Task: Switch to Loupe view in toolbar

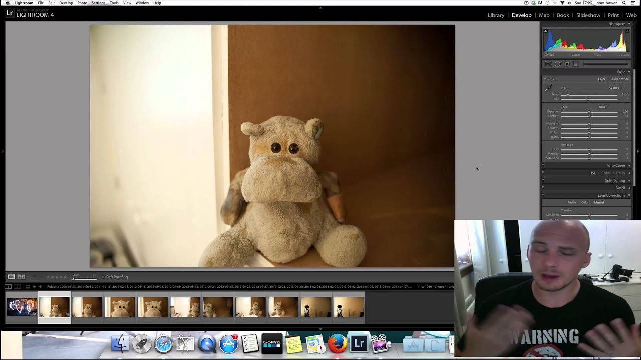Action: (x=11, y=277)
